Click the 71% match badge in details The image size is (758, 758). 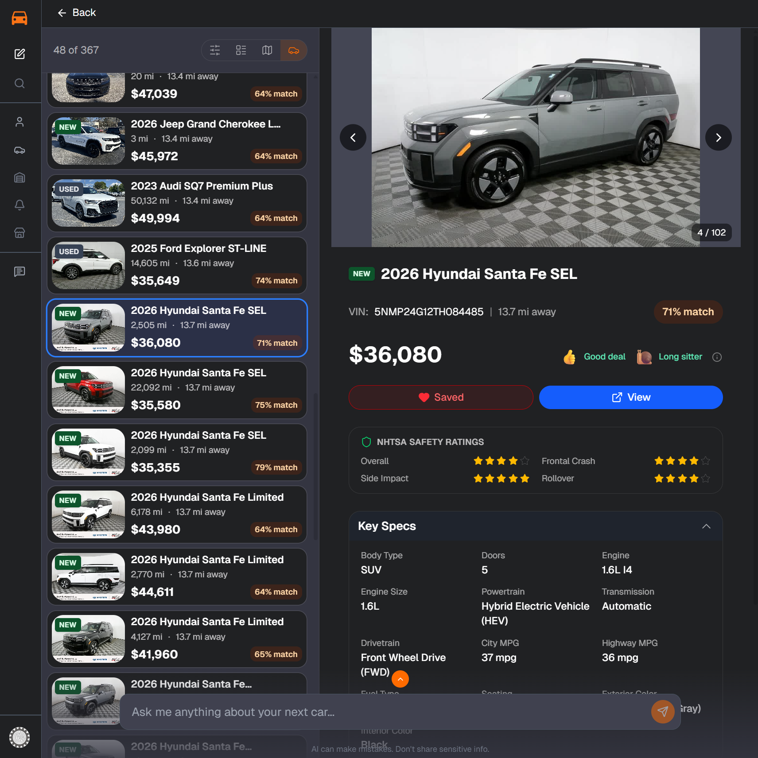688,312
